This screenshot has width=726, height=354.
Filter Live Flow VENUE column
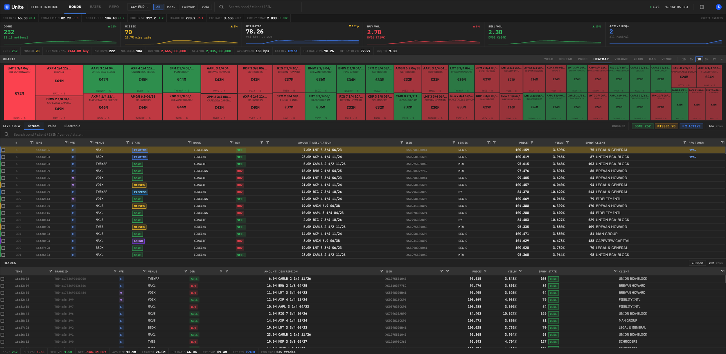[127, 142]
